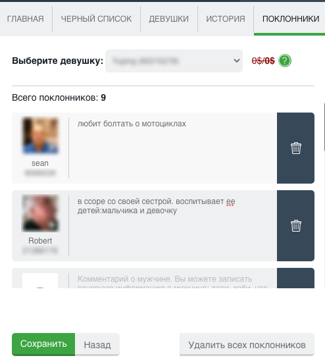Open the girl selection dropdown
325x360 pixels.
coord(174,61)
